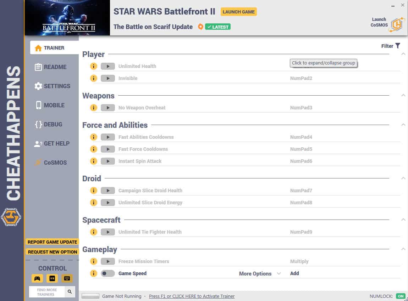
Task: Click the LAUNCH GAME button
Action: pyautogui.click(x=239, y=12)
